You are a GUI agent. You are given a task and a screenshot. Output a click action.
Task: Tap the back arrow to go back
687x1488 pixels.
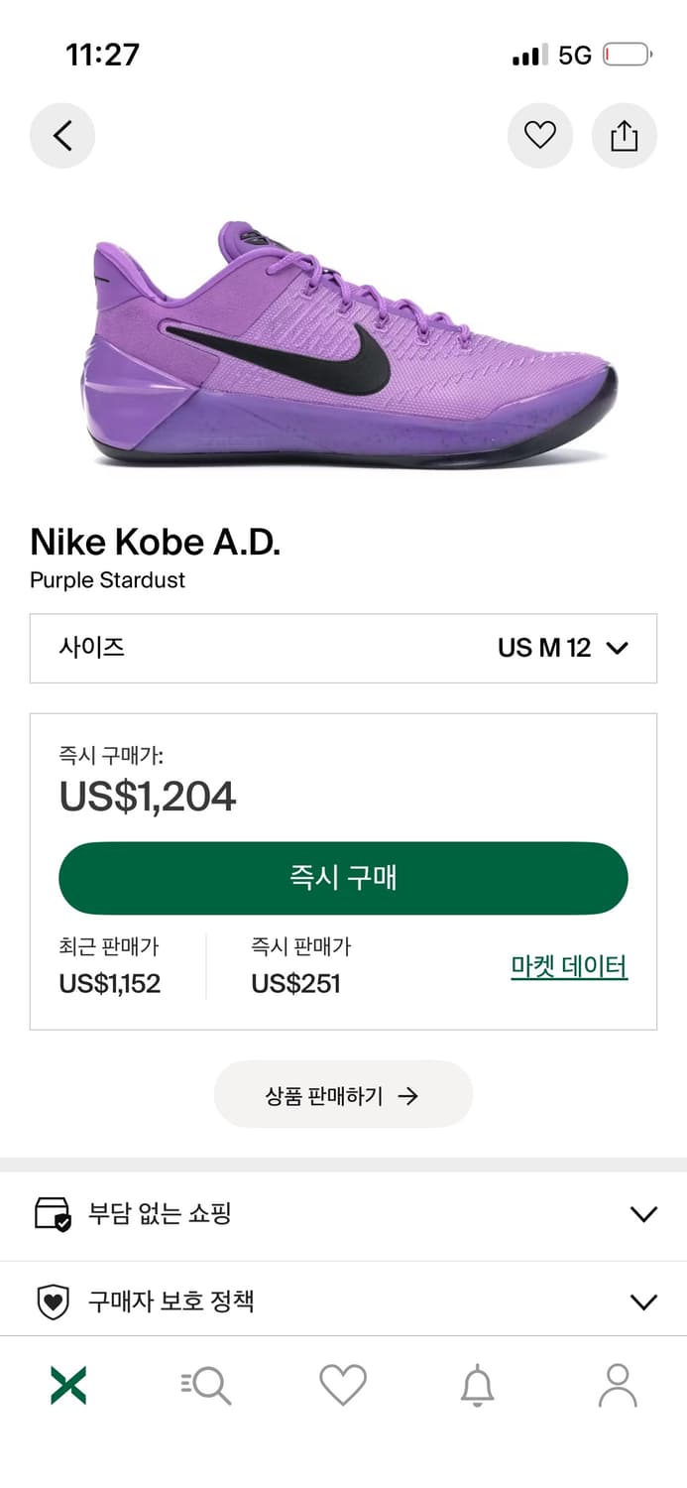[62, 135]
